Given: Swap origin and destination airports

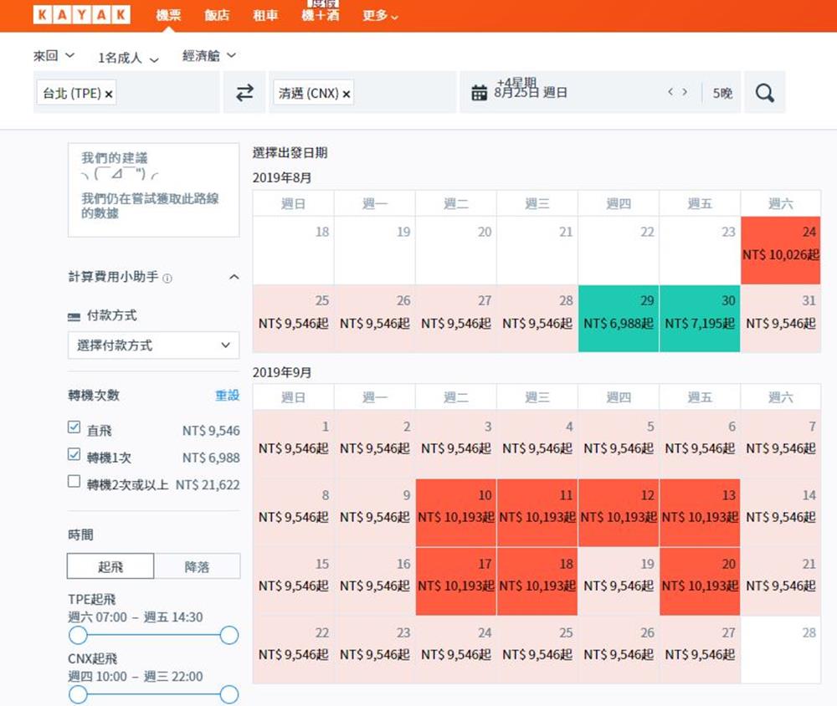Looking at the screenshot, I should pos(244,93).
